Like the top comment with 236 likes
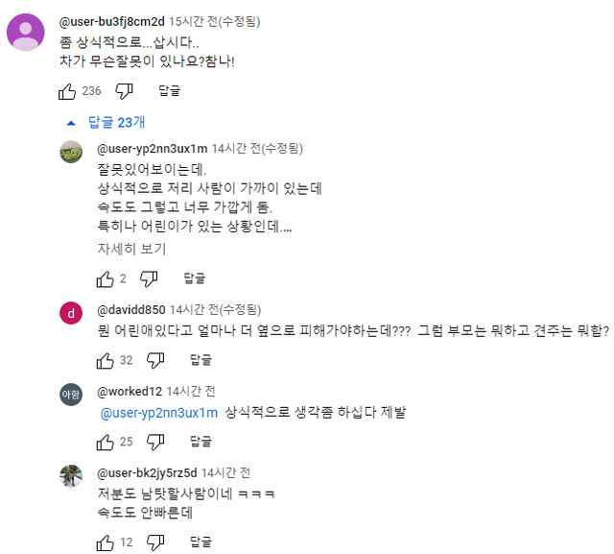 [67, 91]
